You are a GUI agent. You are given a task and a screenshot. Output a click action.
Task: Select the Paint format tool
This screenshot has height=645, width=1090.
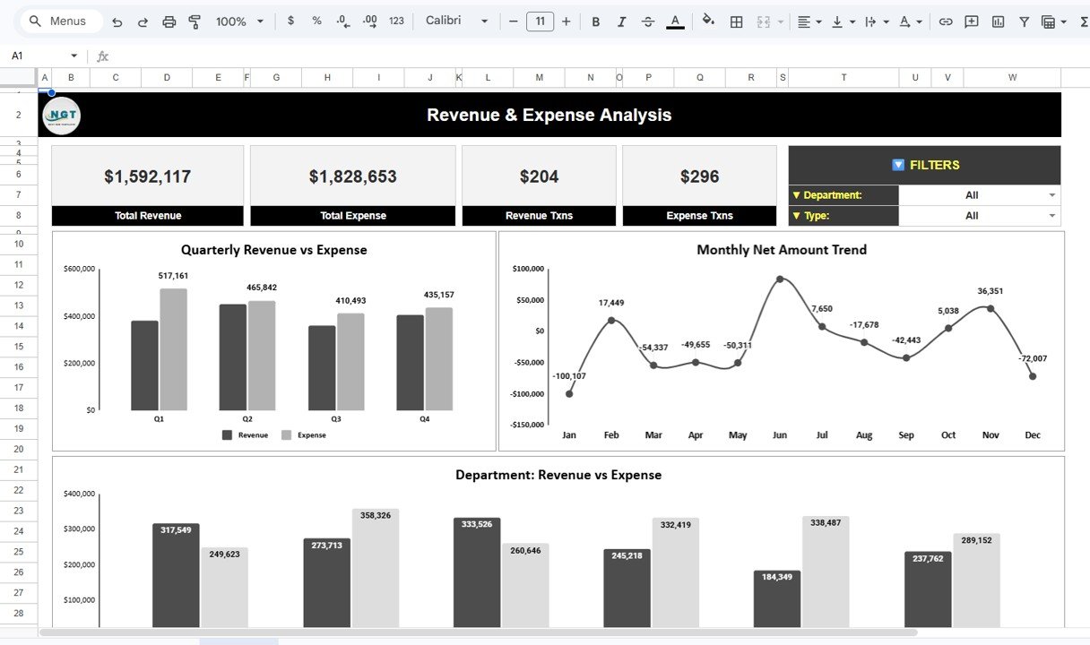click(195, 21)
